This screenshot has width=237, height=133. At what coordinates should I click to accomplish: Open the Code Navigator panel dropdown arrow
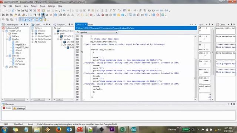point(21,24)
